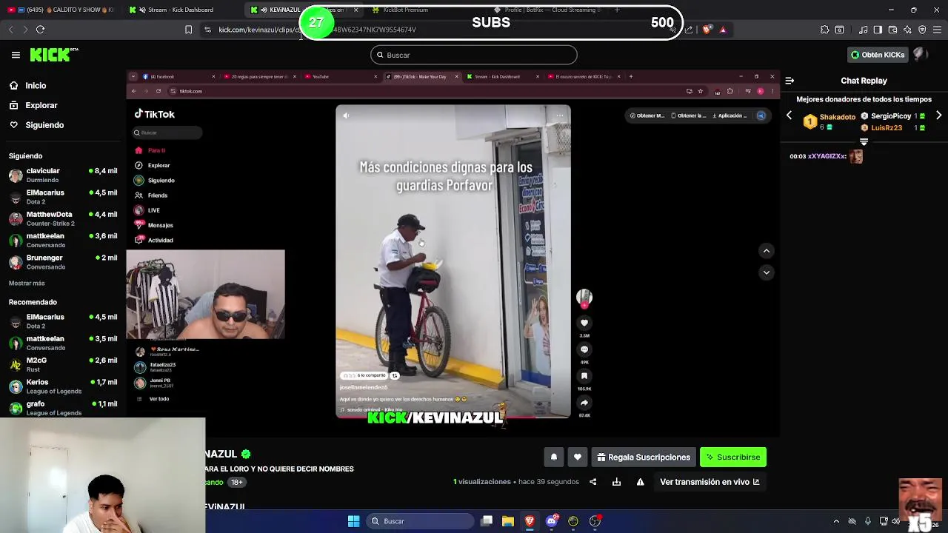Close the KEVINAZUL clips tab
This screenshot has width=948, height=533.
(355, 10)
